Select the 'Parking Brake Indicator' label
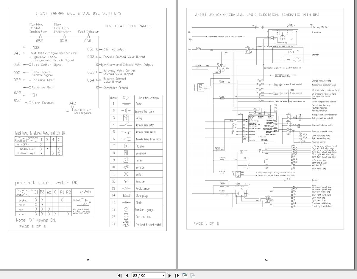Viewport: 357px width, 279px height. 38,28
